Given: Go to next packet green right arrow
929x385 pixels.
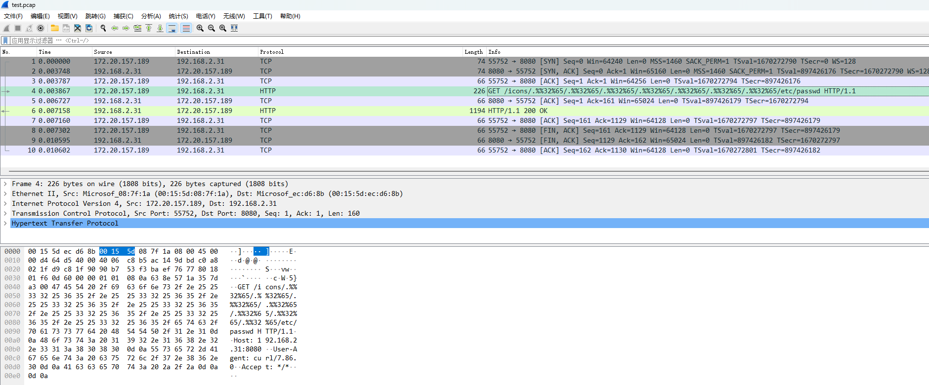Looking at the screenshot, I should click(126, 28).
